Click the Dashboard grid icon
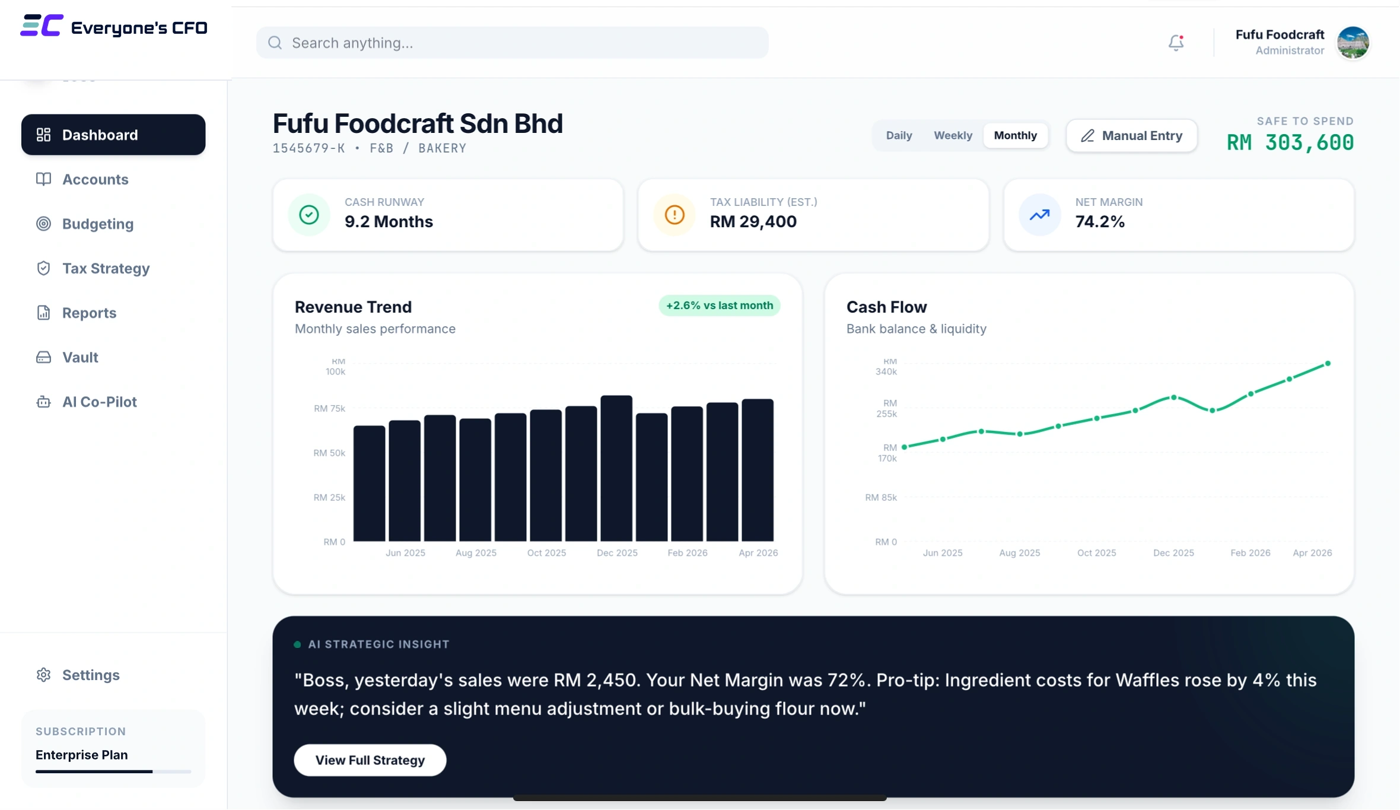Viewport: 1400px width, 810px height. (x=43, y=135)
